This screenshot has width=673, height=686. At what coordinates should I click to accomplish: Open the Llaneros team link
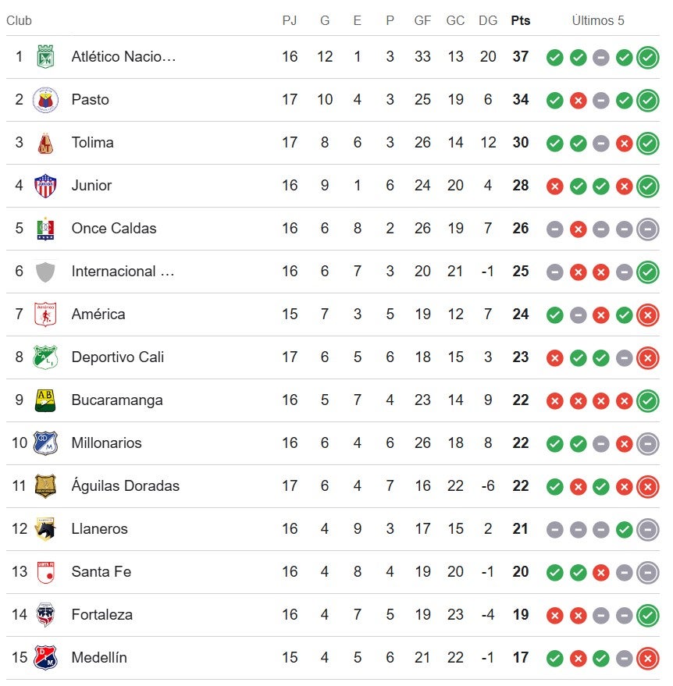99,529
